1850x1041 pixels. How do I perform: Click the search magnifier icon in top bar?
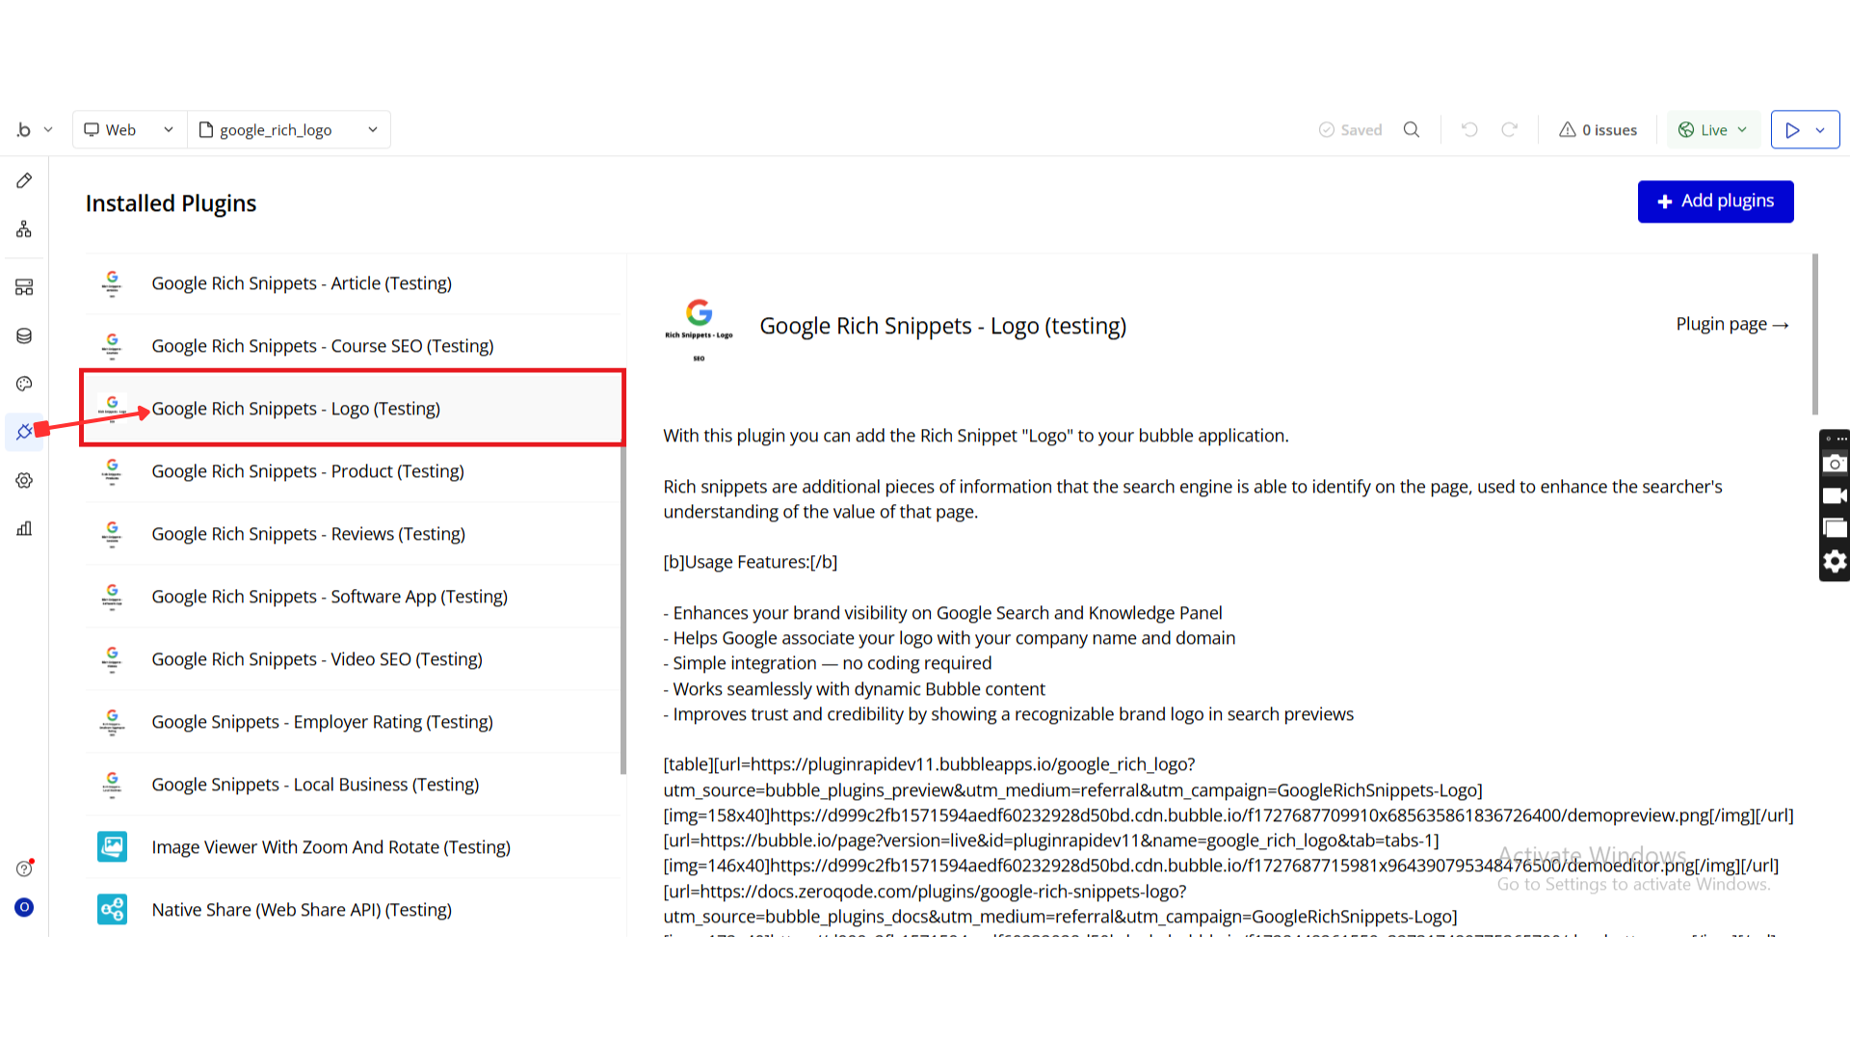1412,129
